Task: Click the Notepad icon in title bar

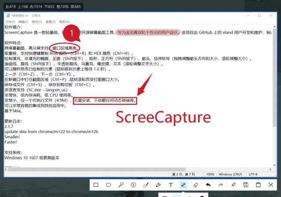Action: pos(8,16)
